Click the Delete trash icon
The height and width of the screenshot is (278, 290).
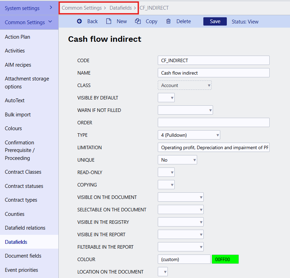pos(168,21)
